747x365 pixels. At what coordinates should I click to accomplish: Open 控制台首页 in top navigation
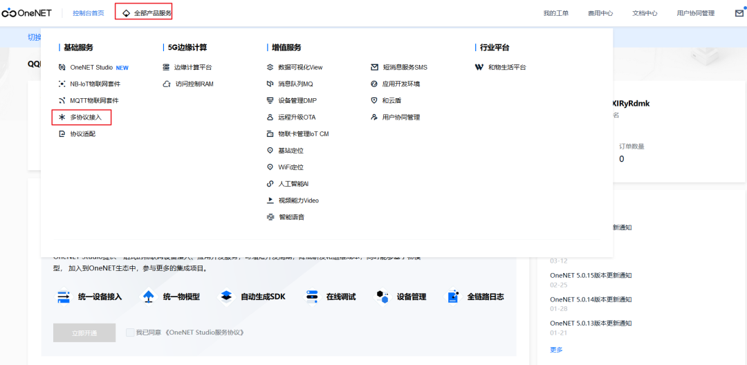point(88,13)
